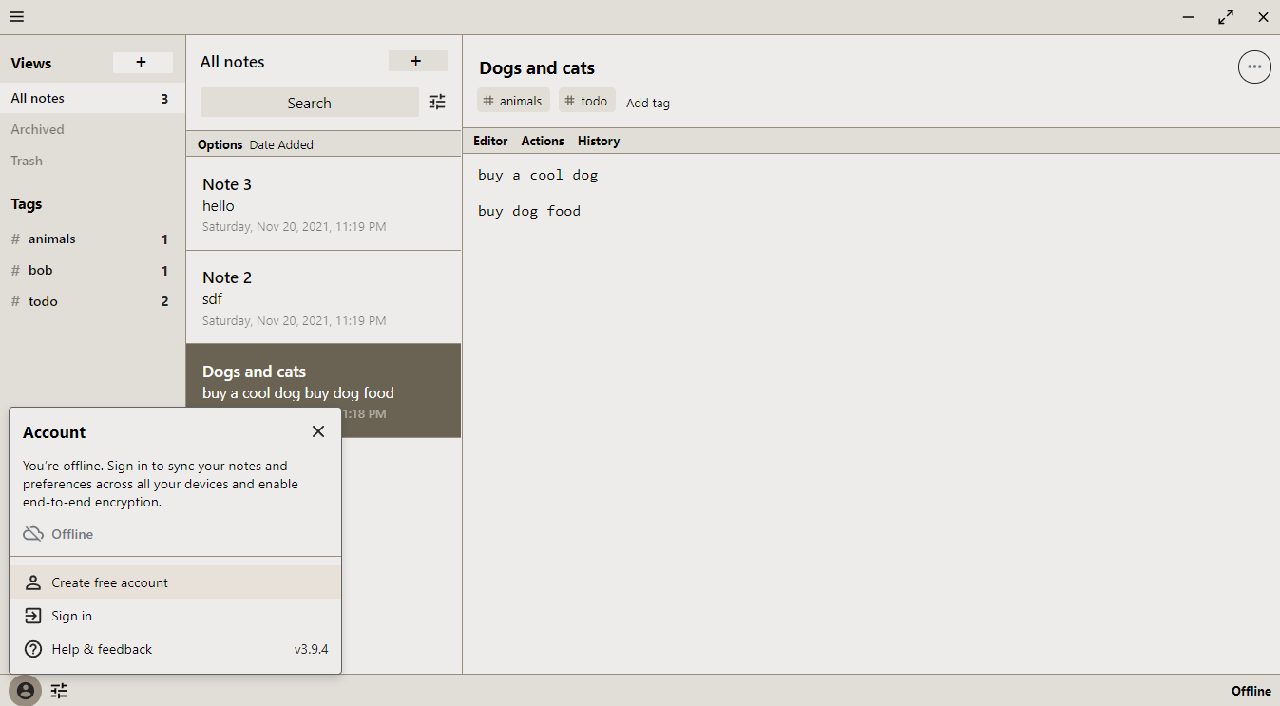
Task: Open the Editor menu
Action: click(490, 141)
